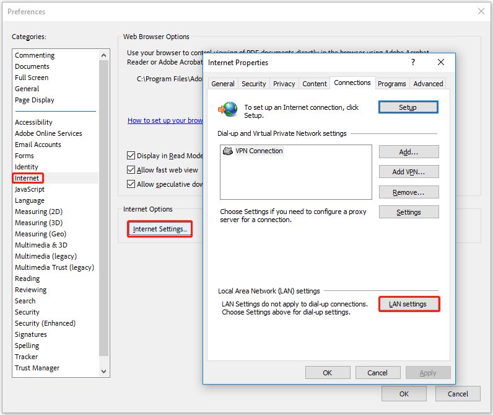Screen dimensions: 493x415
Task: Select Trust Manager category
Action: 37,368
